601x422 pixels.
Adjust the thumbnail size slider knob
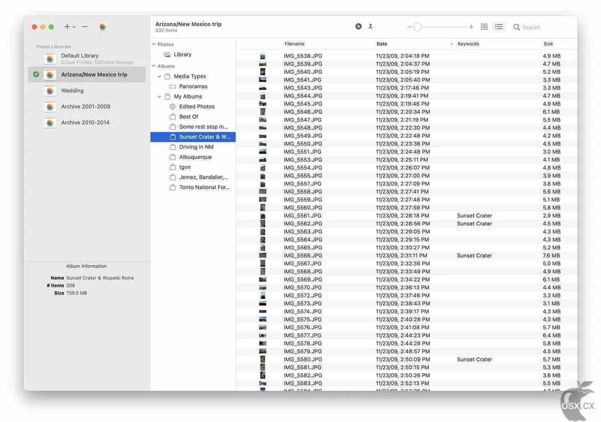[417, 27]
